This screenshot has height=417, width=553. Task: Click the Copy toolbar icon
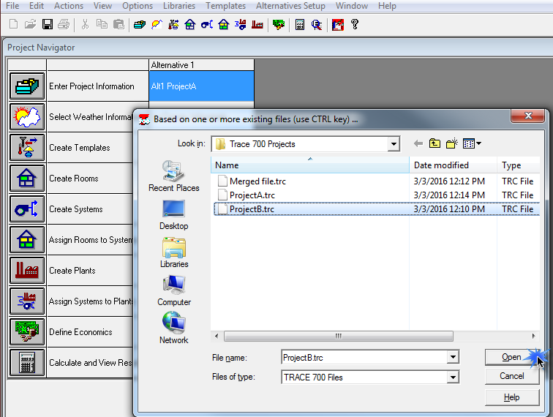coord(102,24)
